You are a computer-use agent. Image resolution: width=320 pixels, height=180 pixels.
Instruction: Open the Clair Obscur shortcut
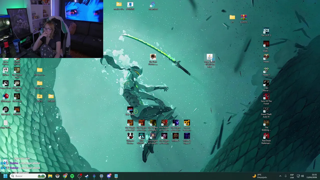tap(266, 86)
